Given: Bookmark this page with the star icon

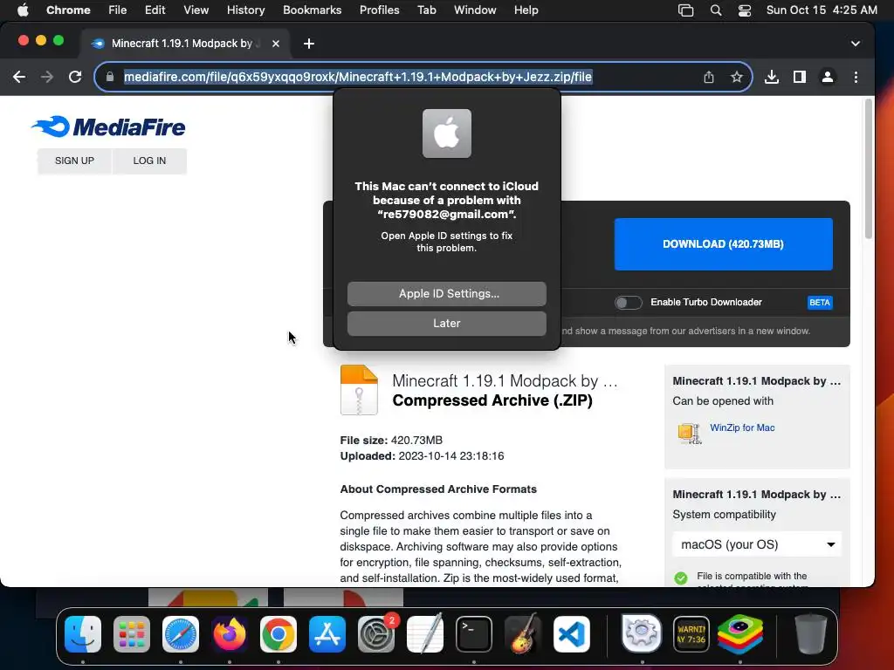Looking at the screenshot, I should coord(737,77).
